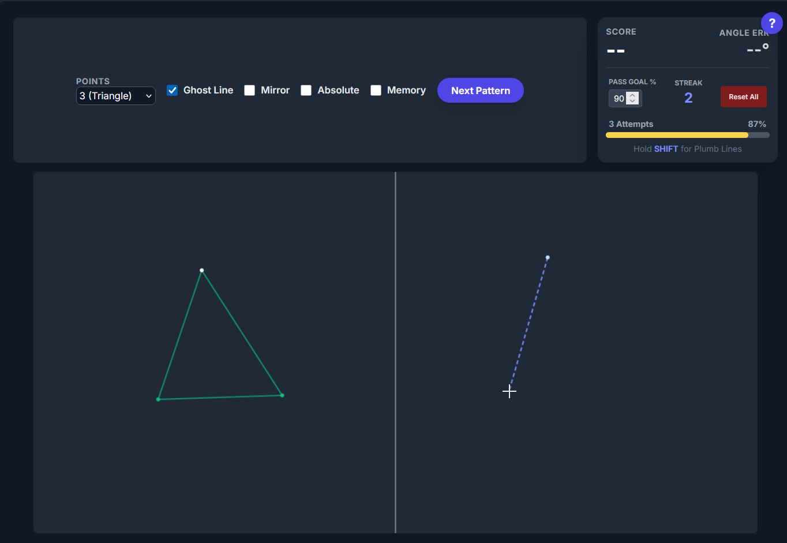Click the streak value 2
The width and height of the screenshot is (787, 543).
click(x=688, y=98)
